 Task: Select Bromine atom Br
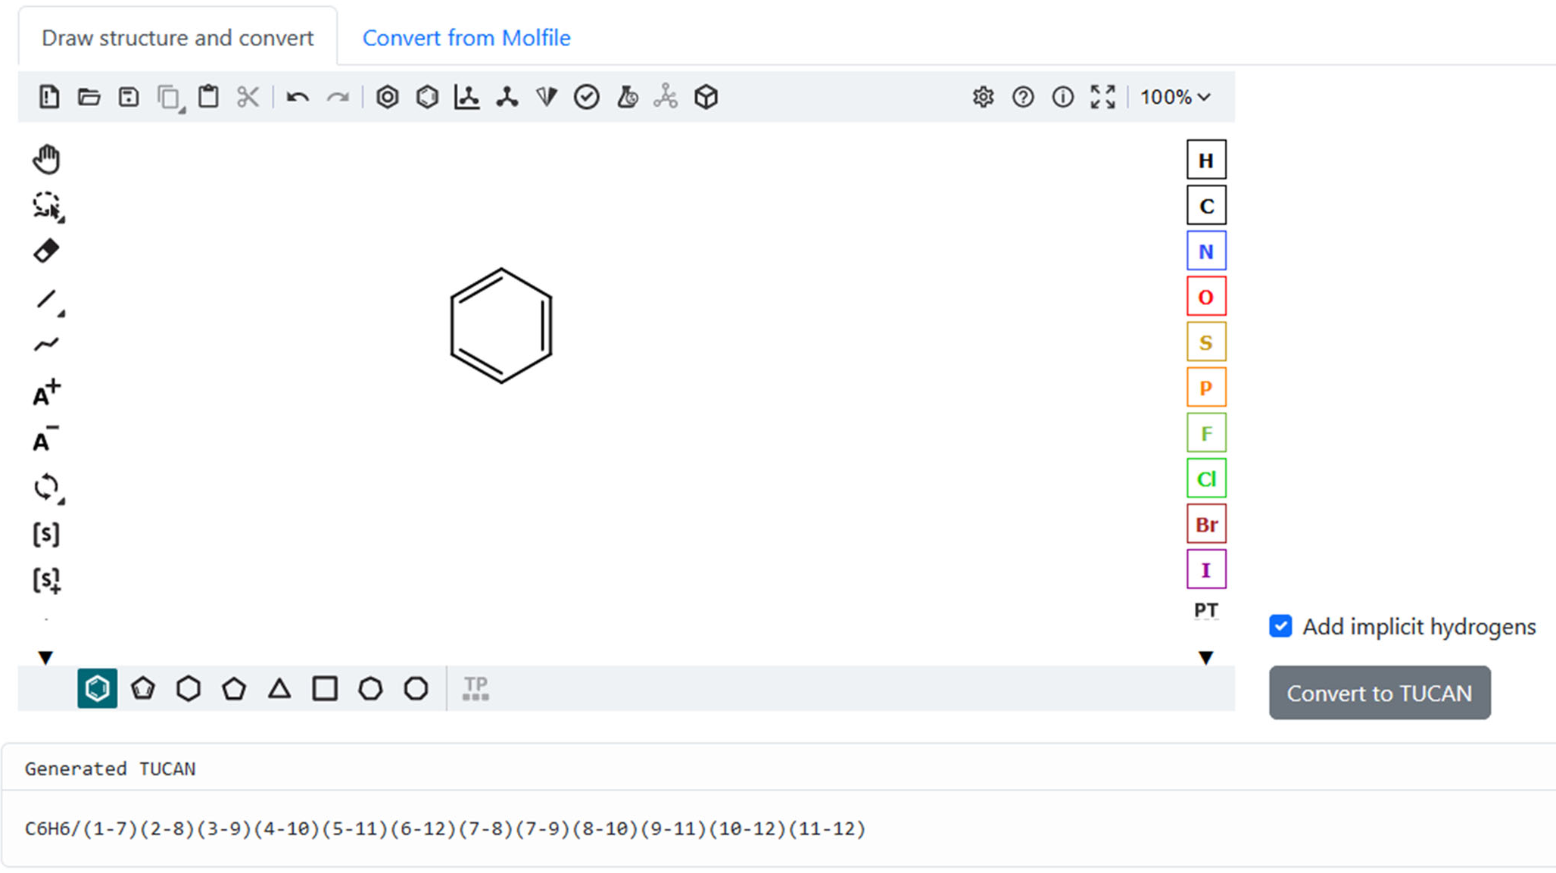click(1206, 523)
